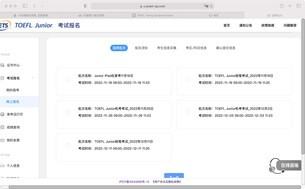Select the 纸笔考试_2022年12月11日 batch radio

(68, 145)
